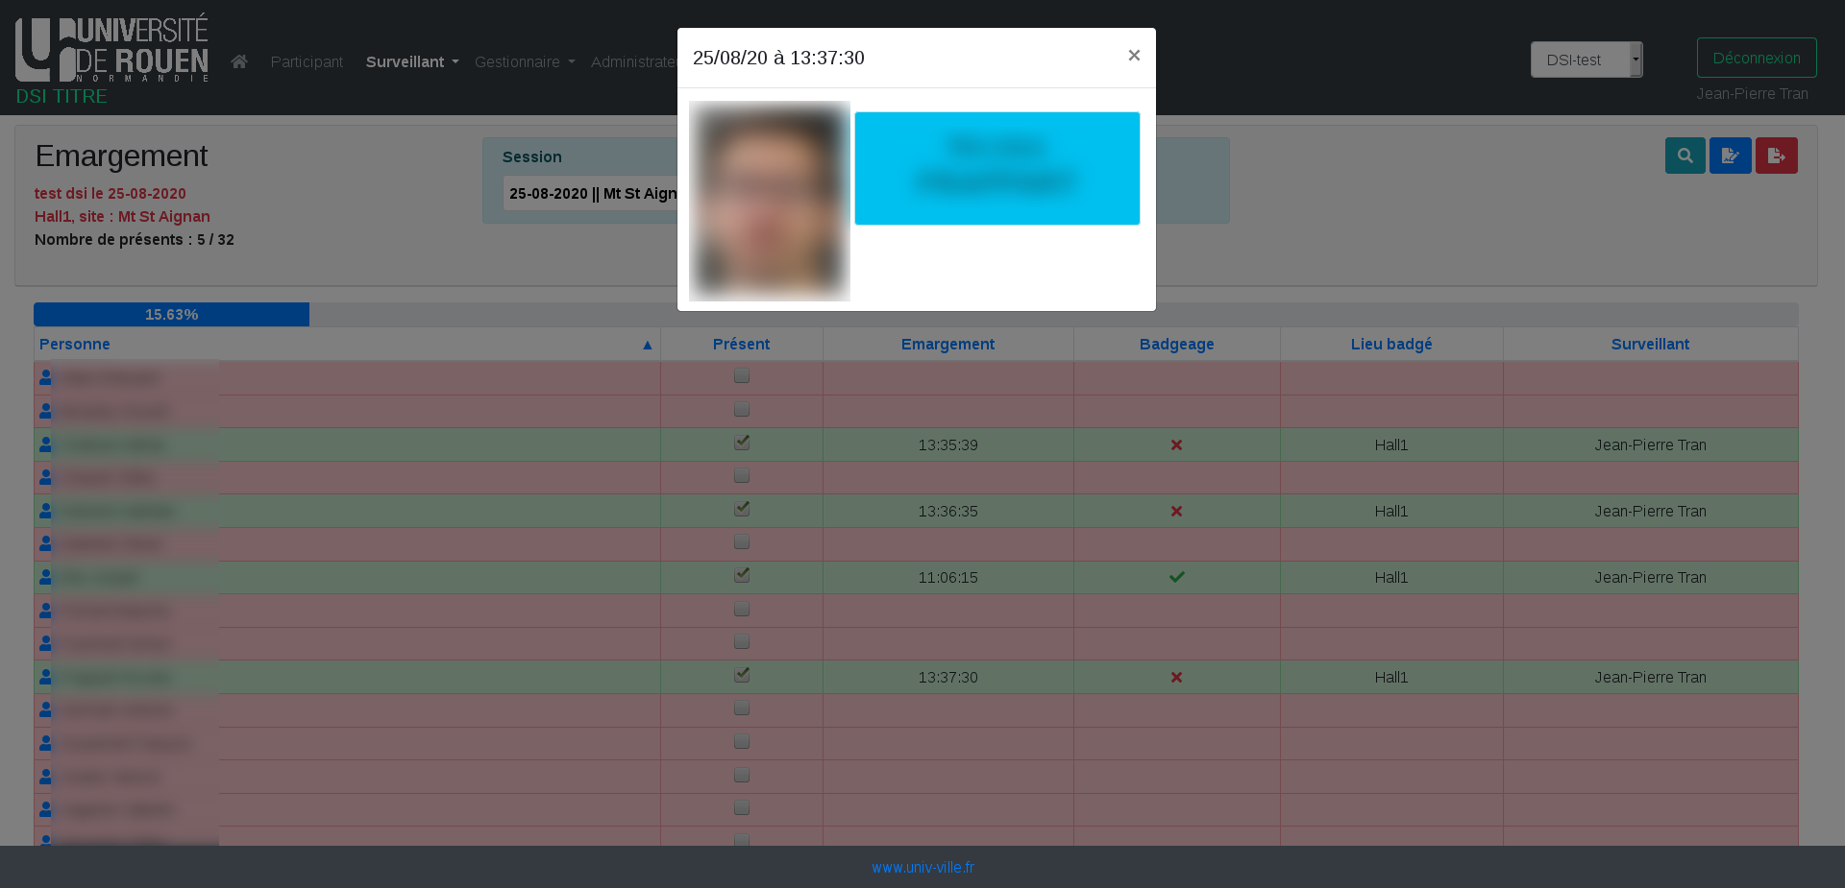The height and width of the screenshot is (888, 1845).
Task: Open the Participant menu item
Action: (307, 61)
